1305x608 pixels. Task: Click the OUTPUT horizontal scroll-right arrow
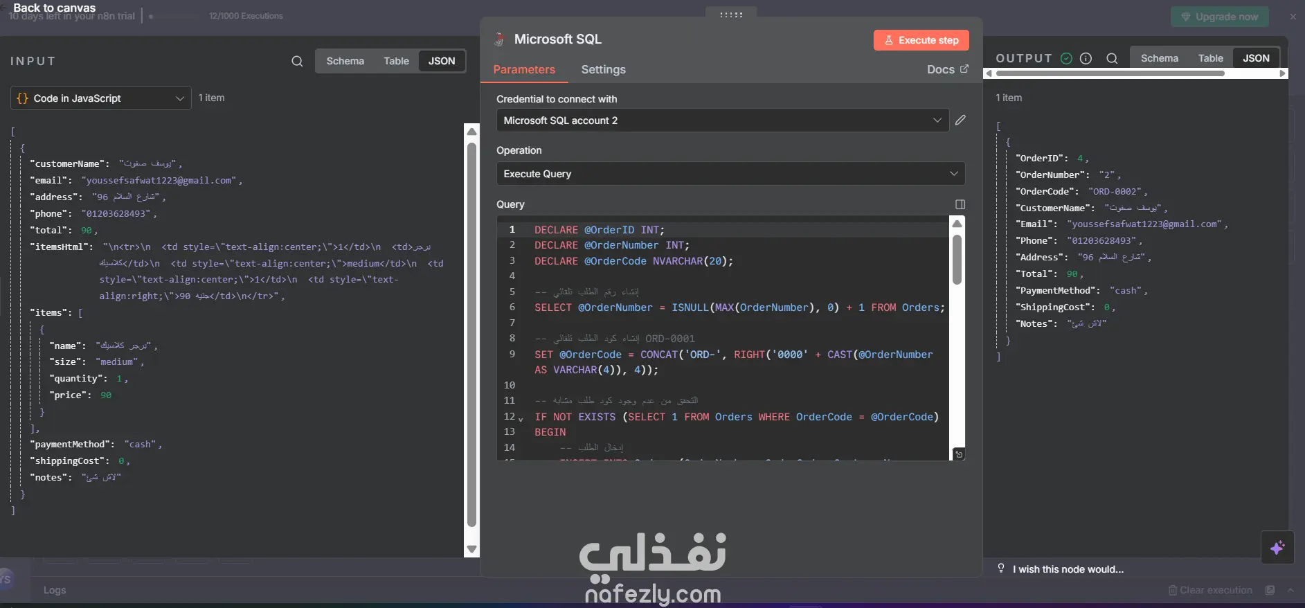[1283, 73]
